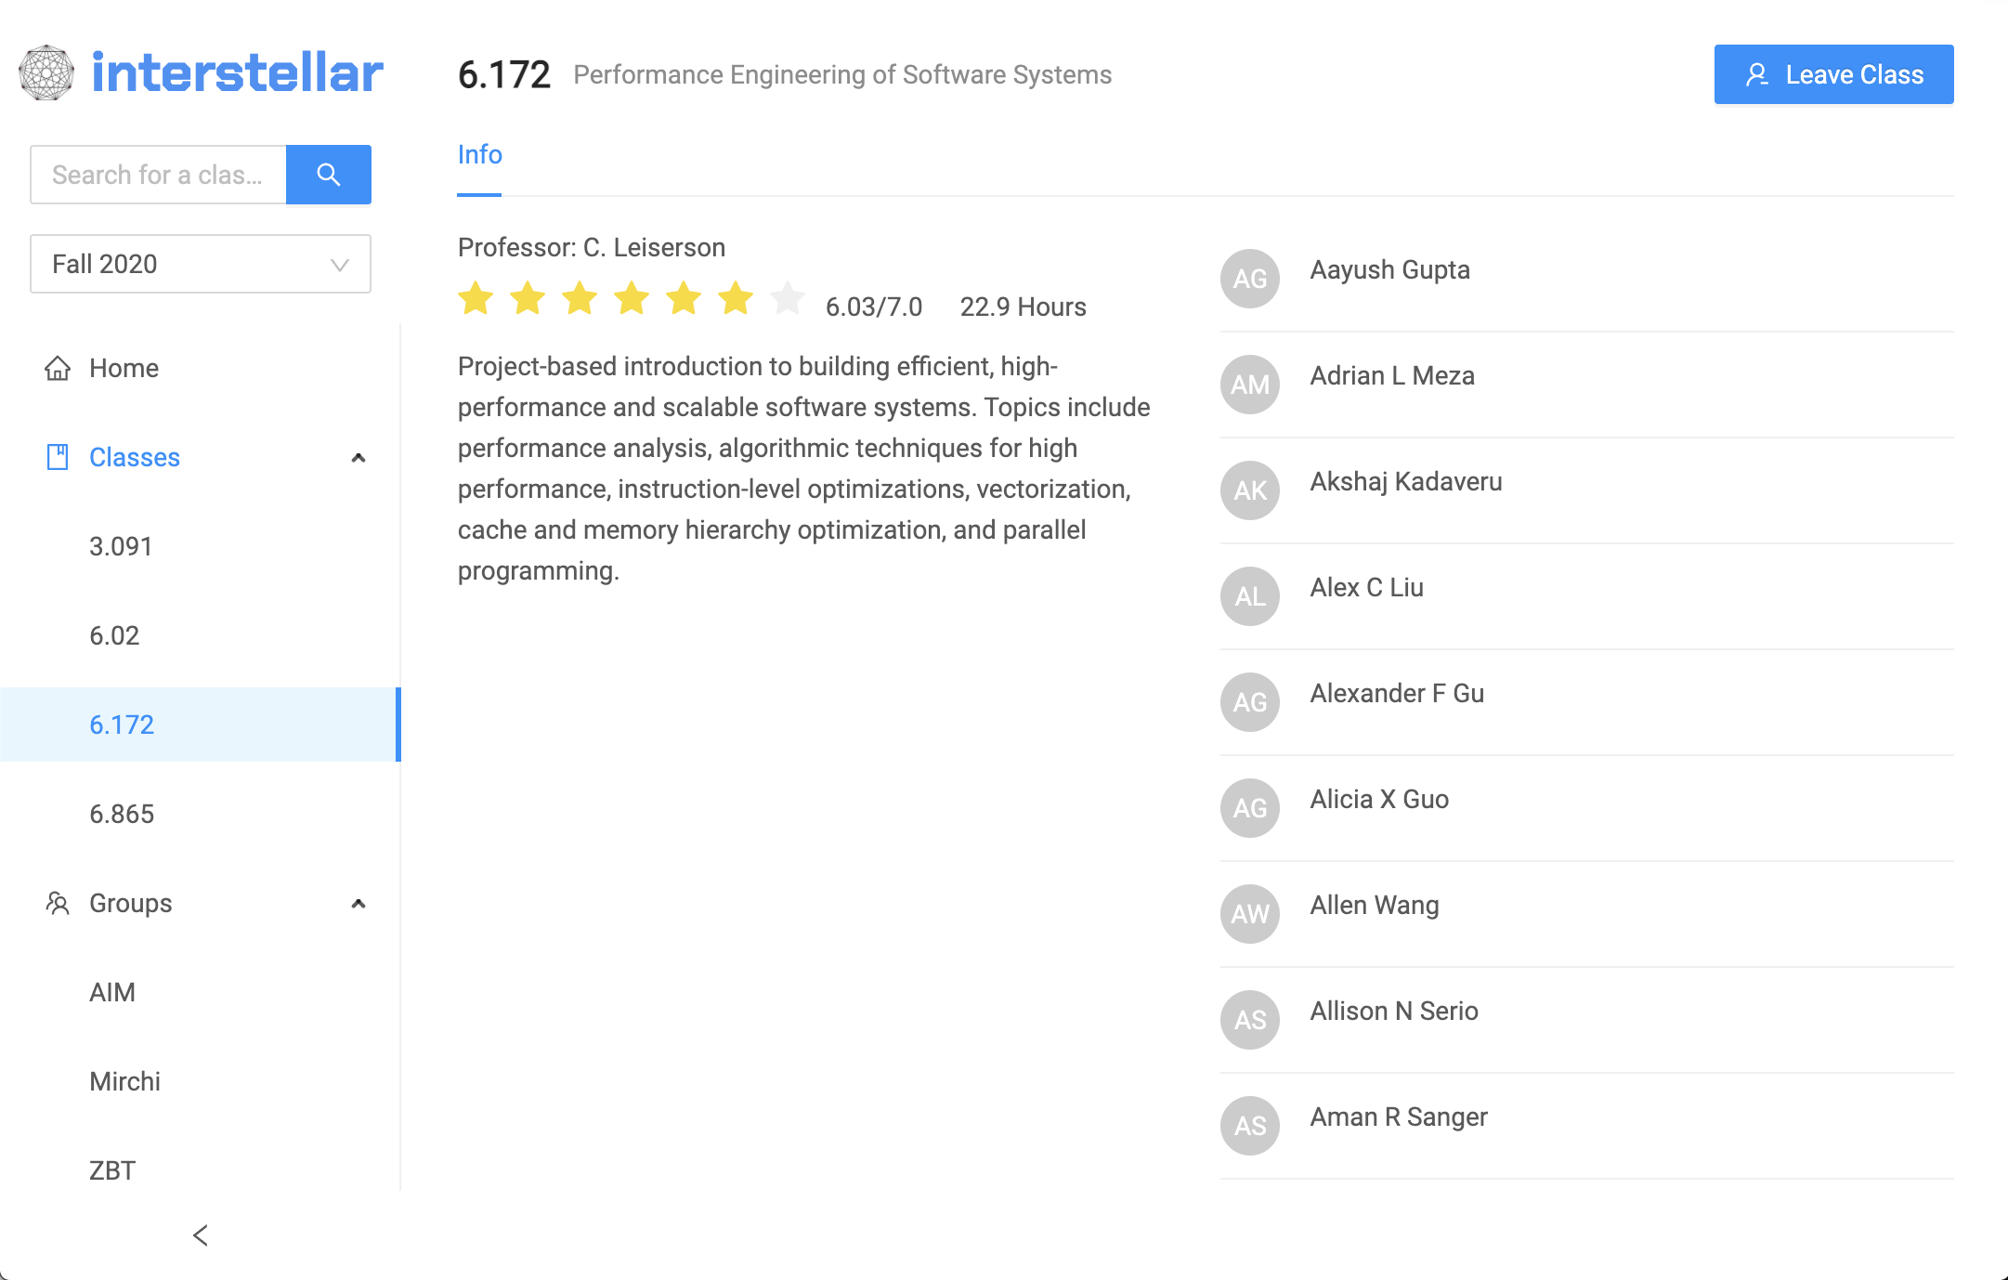This screenshot has width=2008, height=1280.
Task: Click the AK avatar for Akshaj Kadaveru
Action: tap(1249, 490)
